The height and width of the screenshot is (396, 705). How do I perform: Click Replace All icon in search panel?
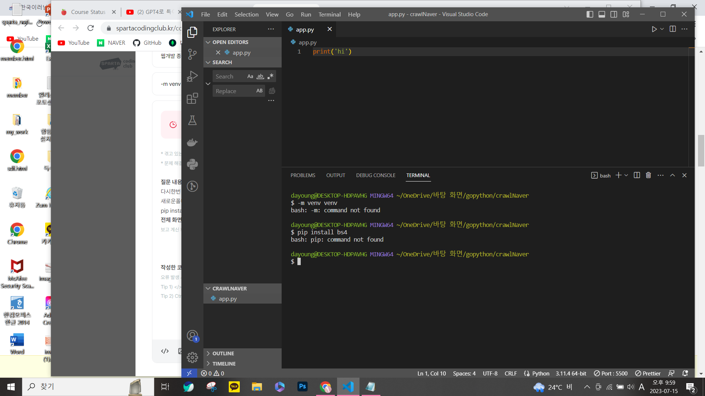[x=272, y=91]
